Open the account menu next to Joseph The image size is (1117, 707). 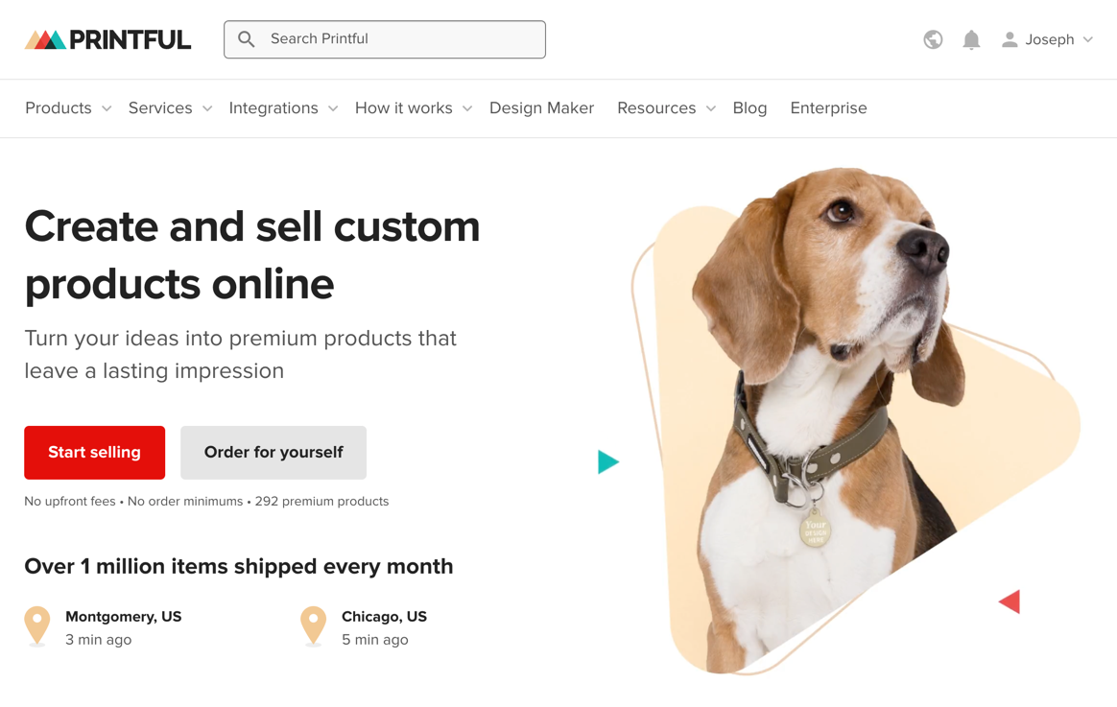point(1087,39)
